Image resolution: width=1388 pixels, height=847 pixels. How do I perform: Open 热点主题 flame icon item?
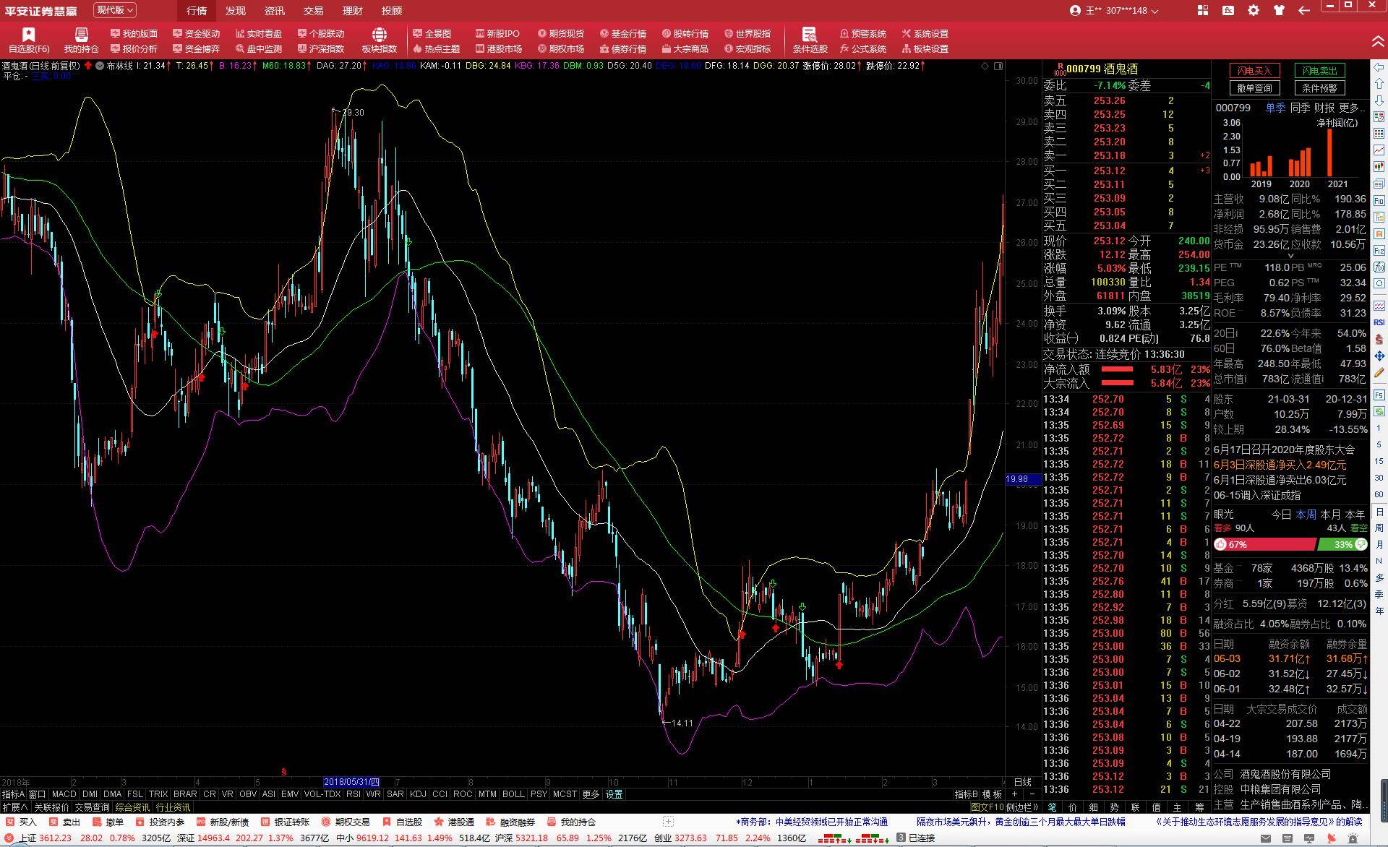point(436,49)
